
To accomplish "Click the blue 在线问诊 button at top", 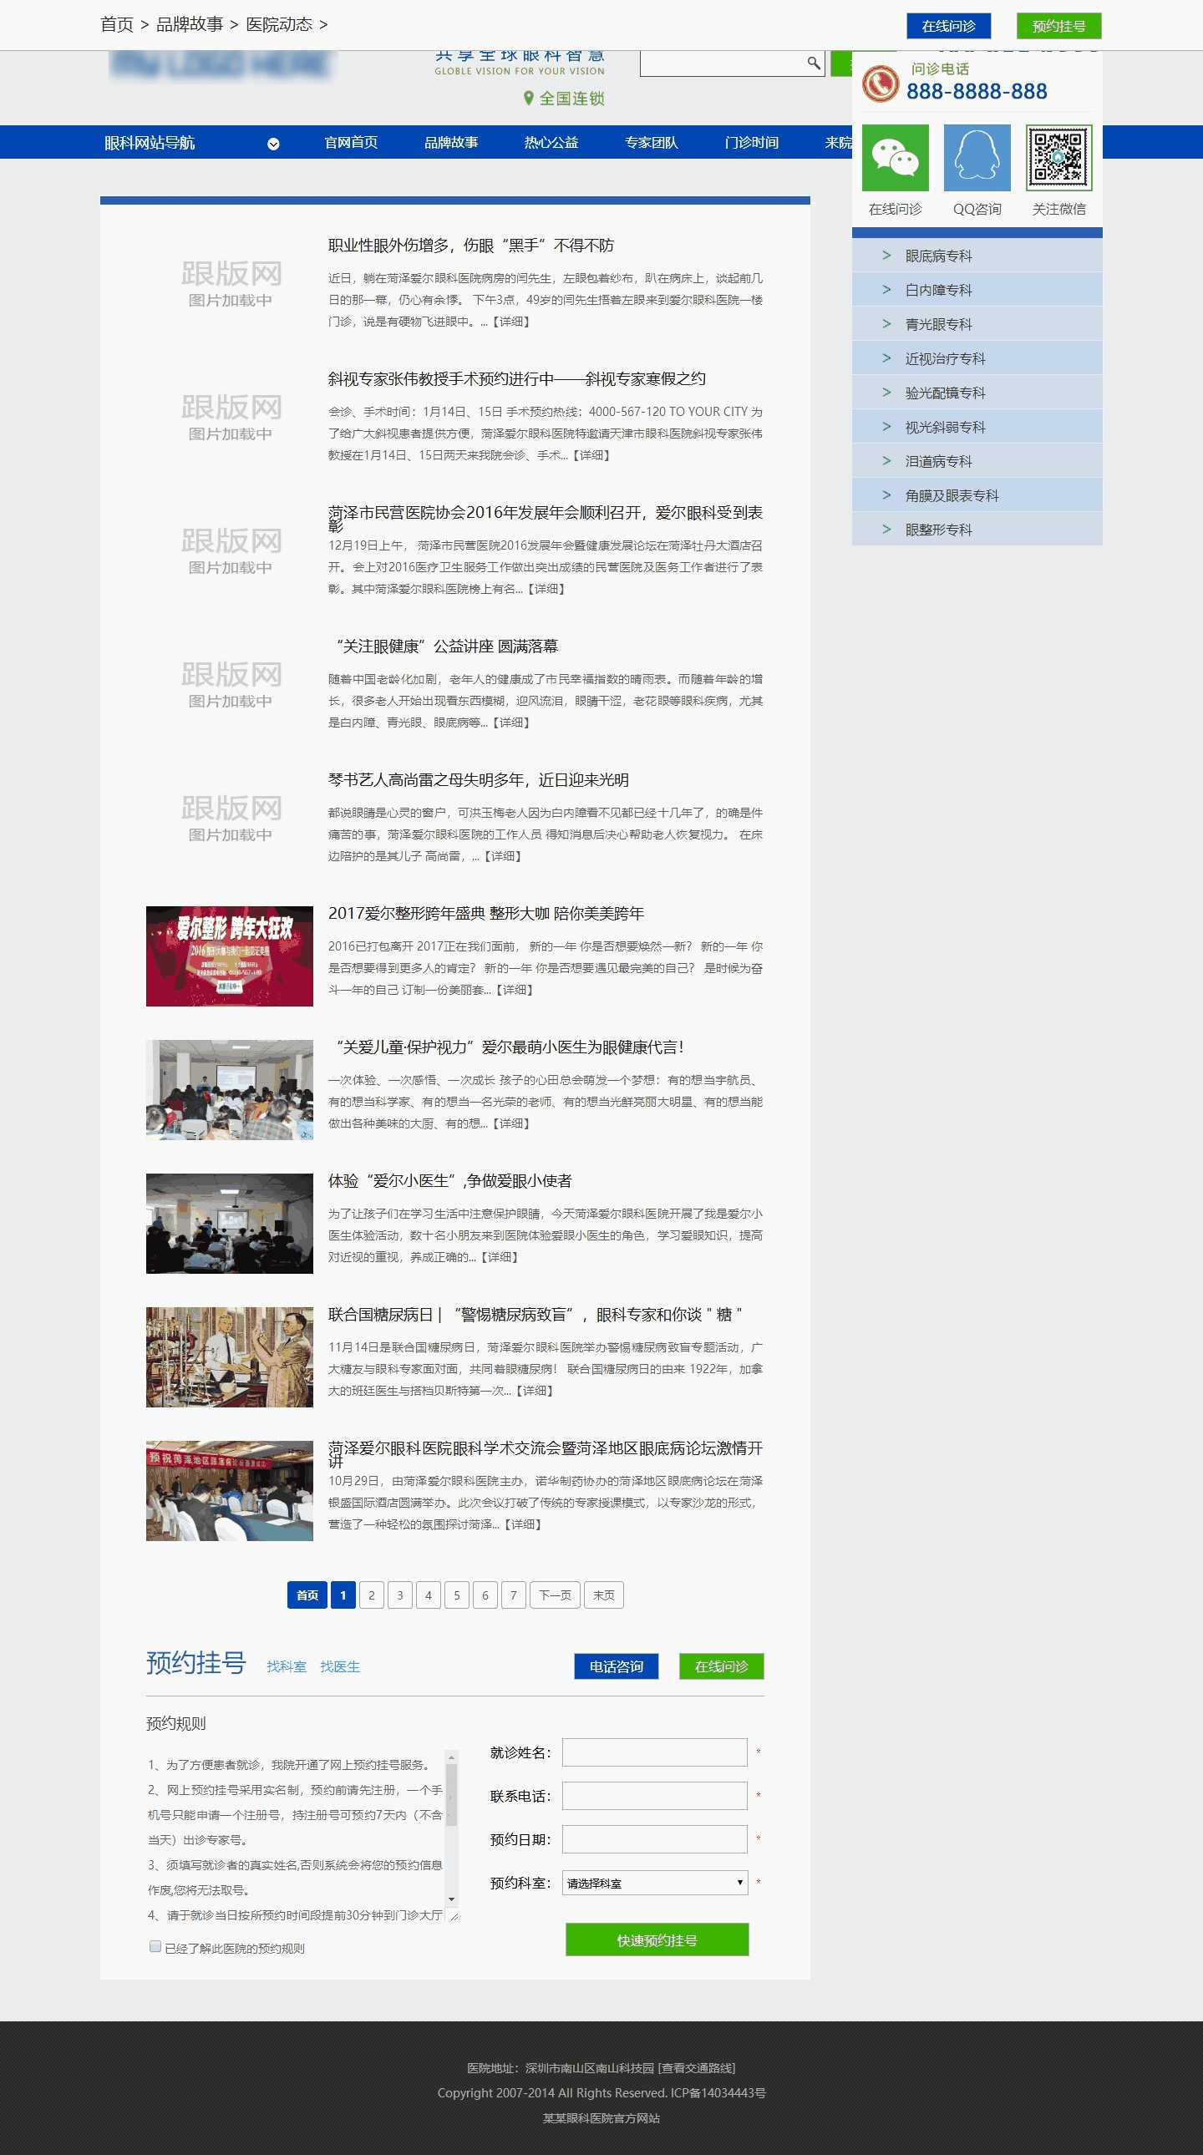I will [949, 26].
